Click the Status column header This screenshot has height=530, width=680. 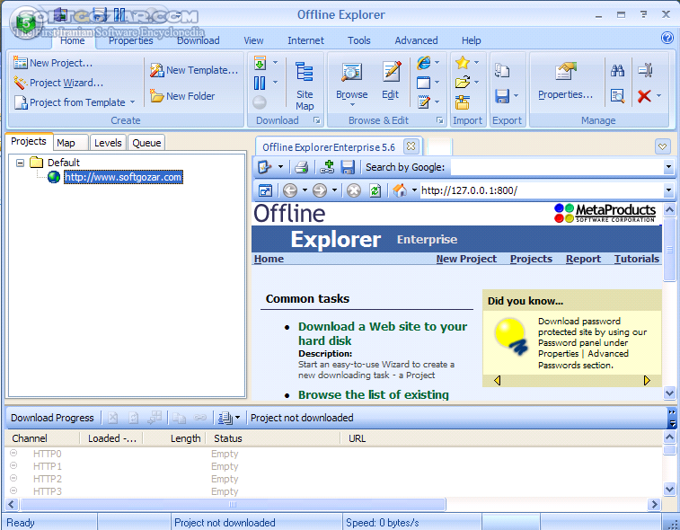(274, 438)
